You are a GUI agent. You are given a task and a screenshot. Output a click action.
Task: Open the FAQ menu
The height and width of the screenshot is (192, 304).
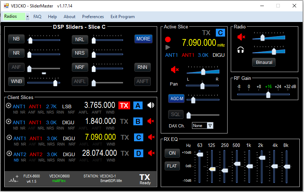click(37, 17)
